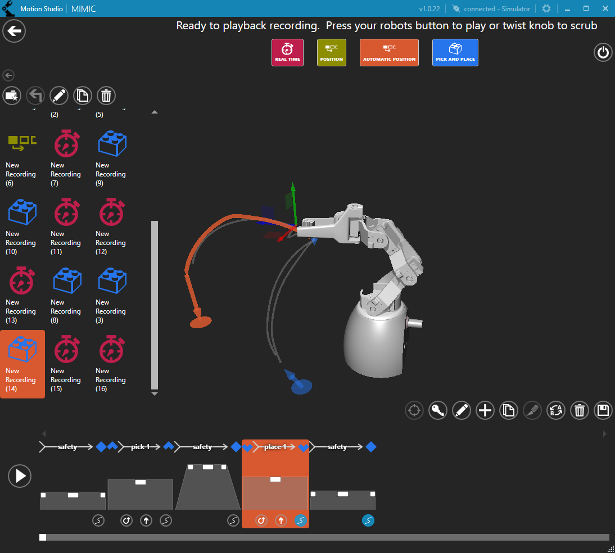Click the key icon in timeline toolbar
Viewport: 615px width, 553px height.
point(437,410)
